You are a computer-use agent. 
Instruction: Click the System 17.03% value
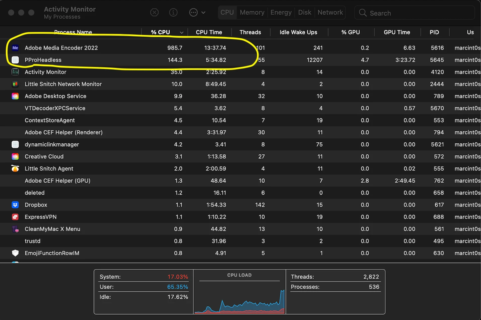[x=178, y=277]
